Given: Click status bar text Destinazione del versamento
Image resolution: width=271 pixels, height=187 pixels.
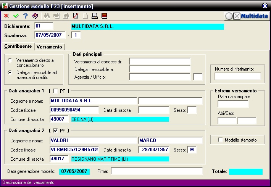Looking at the screenshot, I should (x=28, y=182).
